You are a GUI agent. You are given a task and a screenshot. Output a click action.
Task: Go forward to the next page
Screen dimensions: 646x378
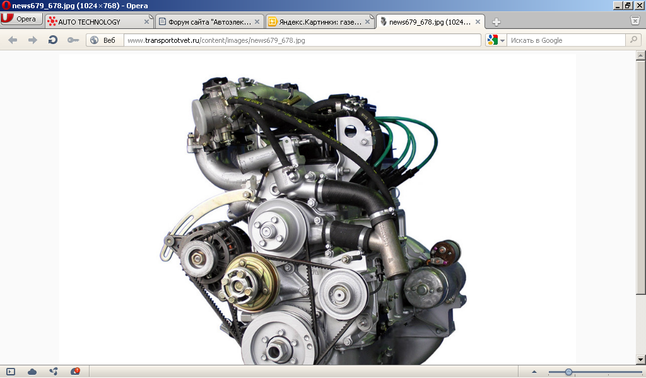[x=33, y=40]
